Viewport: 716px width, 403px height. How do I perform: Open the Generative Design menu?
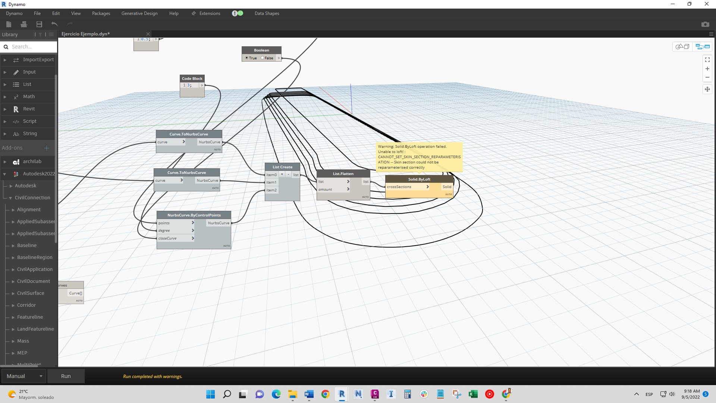[x=139, y=13]
